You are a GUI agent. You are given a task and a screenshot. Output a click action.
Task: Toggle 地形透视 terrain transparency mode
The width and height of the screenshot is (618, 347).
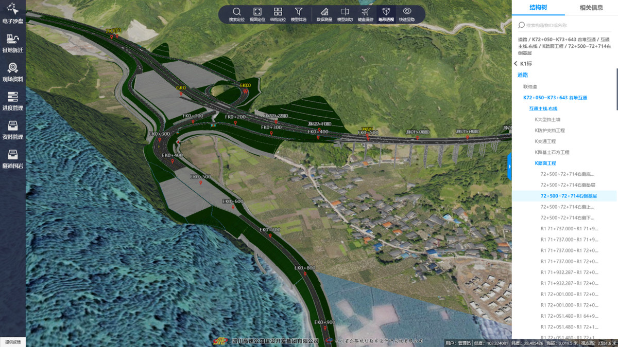pyautogui.click(x=386, y=14)
